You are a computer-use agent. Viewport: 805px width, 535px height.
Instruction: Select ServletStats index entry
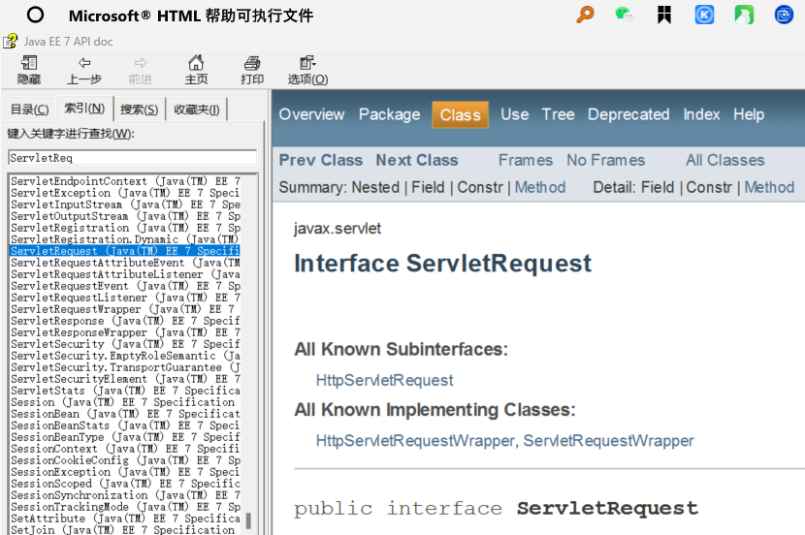pos(125,391)
